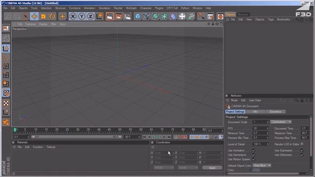
Task: Open the Render Settings icon
Action: point(127,16)
